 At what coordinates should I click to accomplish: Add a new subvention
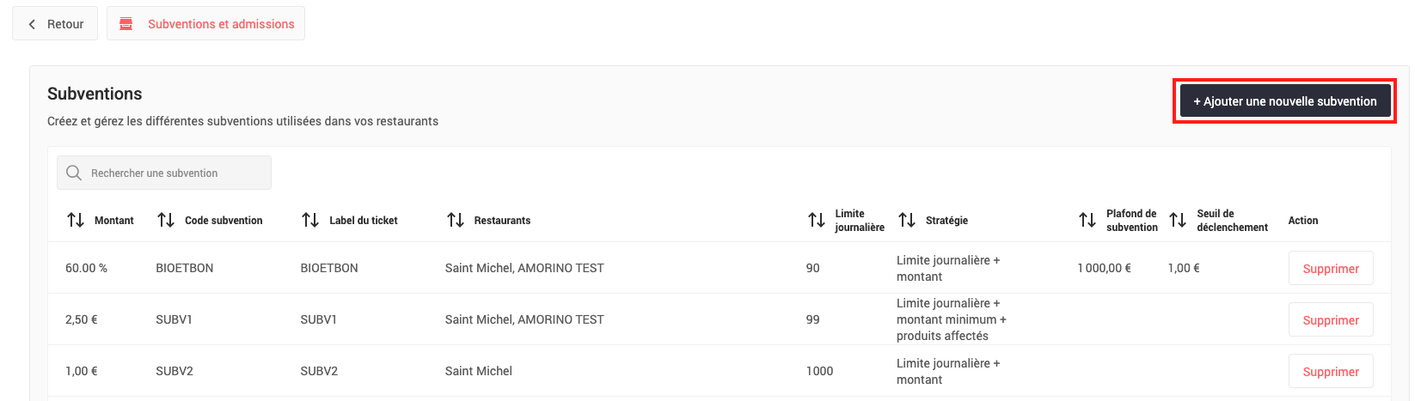tap(1284, 101)
